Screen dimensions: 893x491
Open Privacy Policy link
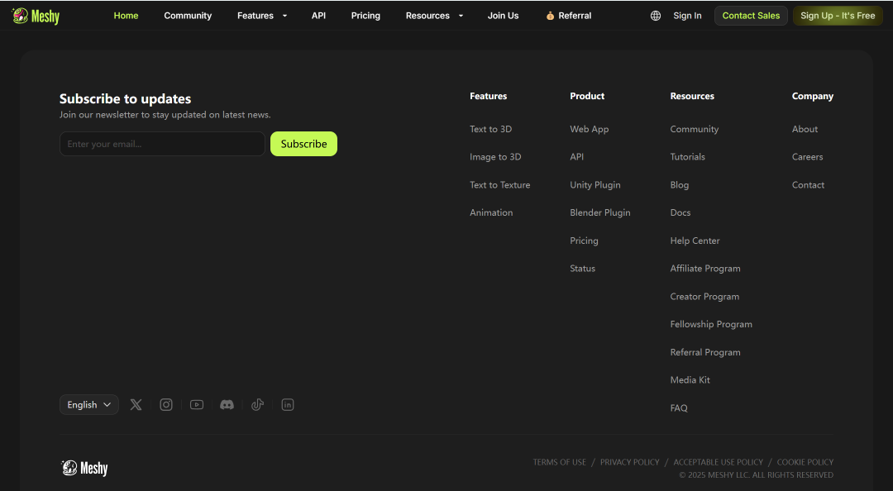[630, 463]
